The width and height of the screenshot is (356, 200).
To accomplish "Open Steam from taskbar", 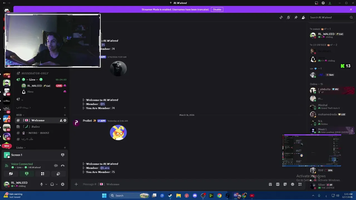I will tap(170, 196).
